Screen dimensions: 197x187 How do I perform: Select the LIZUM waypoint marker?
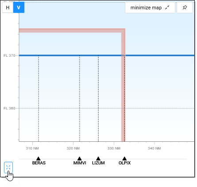[98, 159]
